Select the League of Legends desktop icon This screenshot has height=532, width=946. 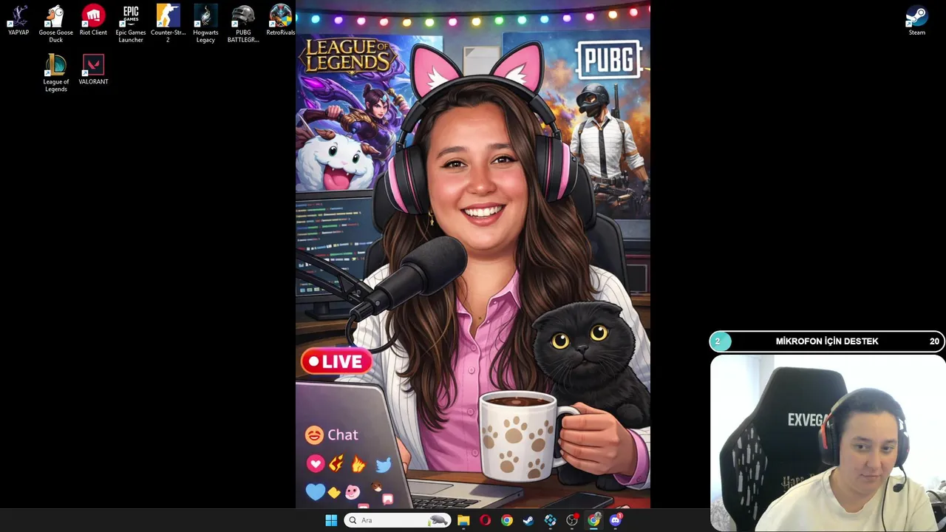tap(56, 73)
